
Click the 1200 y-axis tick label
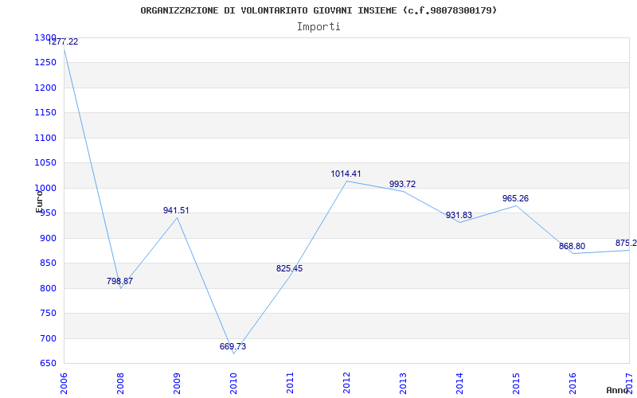[x=45, y=88]
